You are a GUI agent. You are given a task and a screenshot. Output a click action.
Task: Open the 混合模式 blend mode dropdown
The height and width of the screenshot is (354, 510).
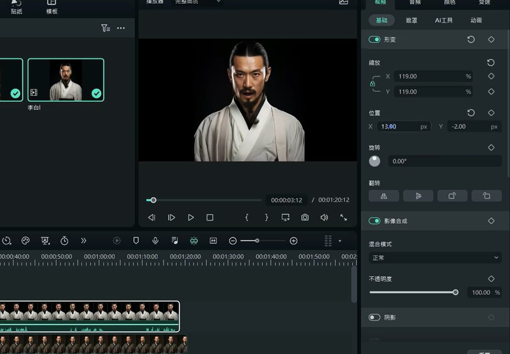pos(435,257)
